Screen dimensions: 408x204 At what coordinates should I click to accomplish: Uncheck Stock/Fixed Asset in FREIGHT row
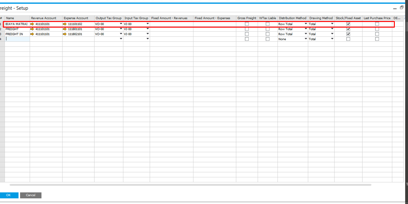(x=348, y=29)
